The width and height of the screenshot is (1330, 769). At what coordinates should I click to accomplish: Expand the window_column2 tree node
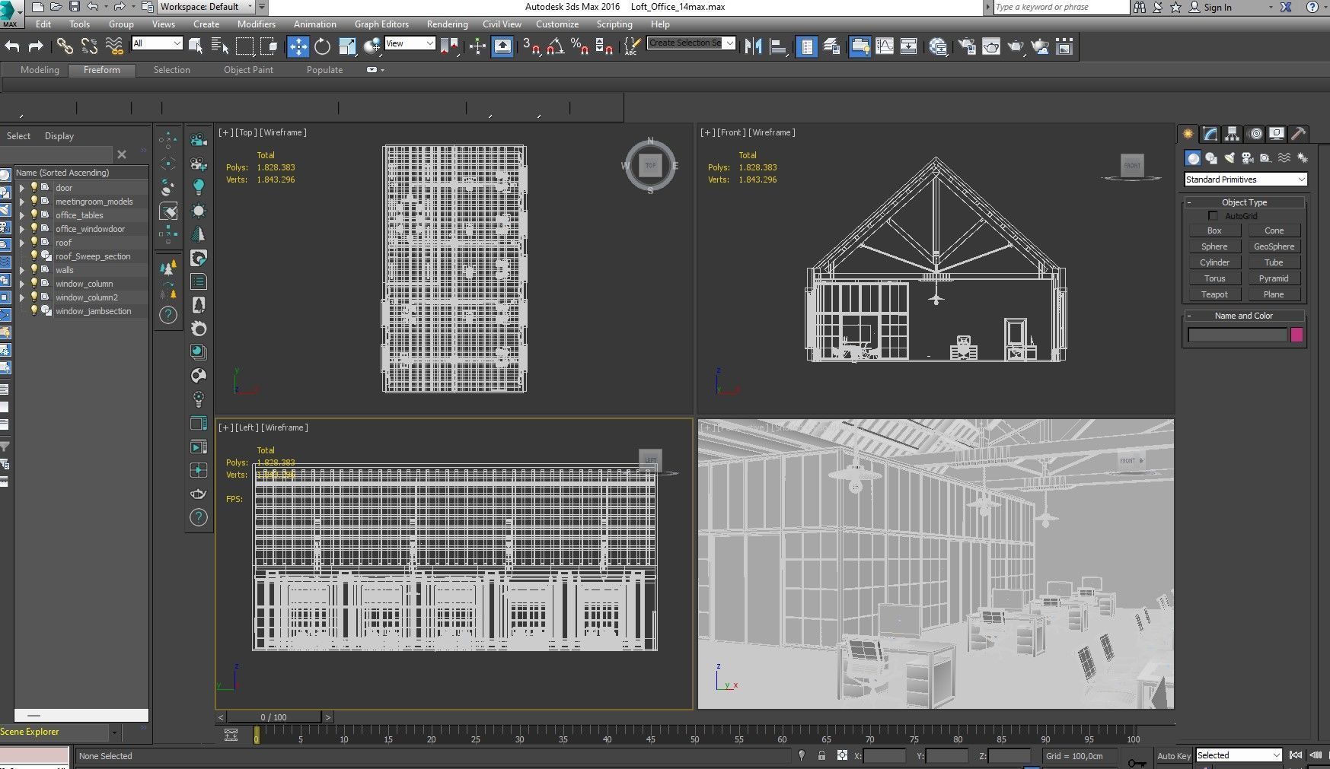[21, 297]
